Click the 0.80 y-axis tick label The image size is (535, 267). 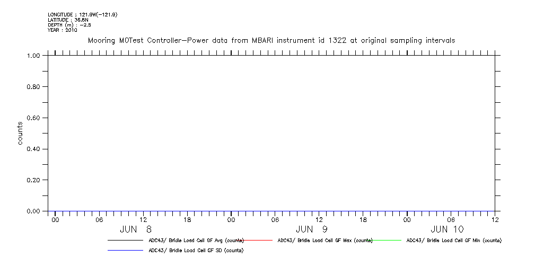point(34,87)
